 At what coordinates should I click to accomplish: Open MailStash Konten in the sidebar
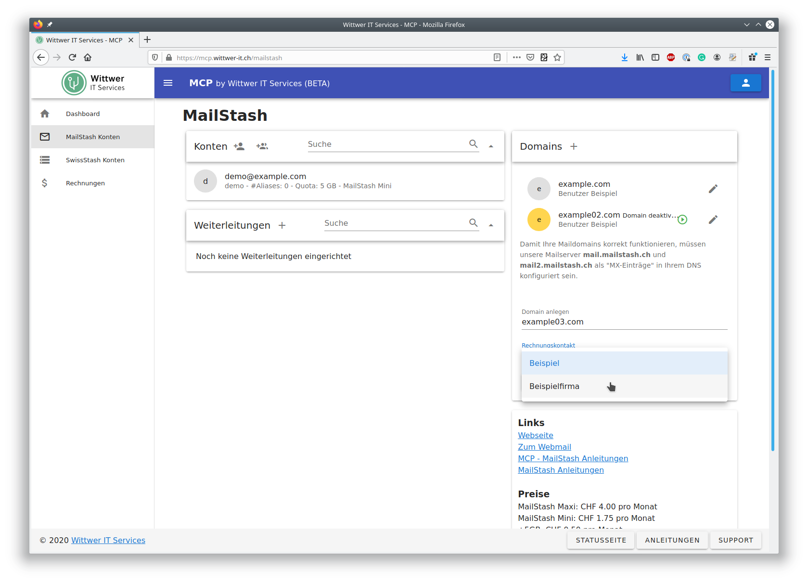[93, 137]
